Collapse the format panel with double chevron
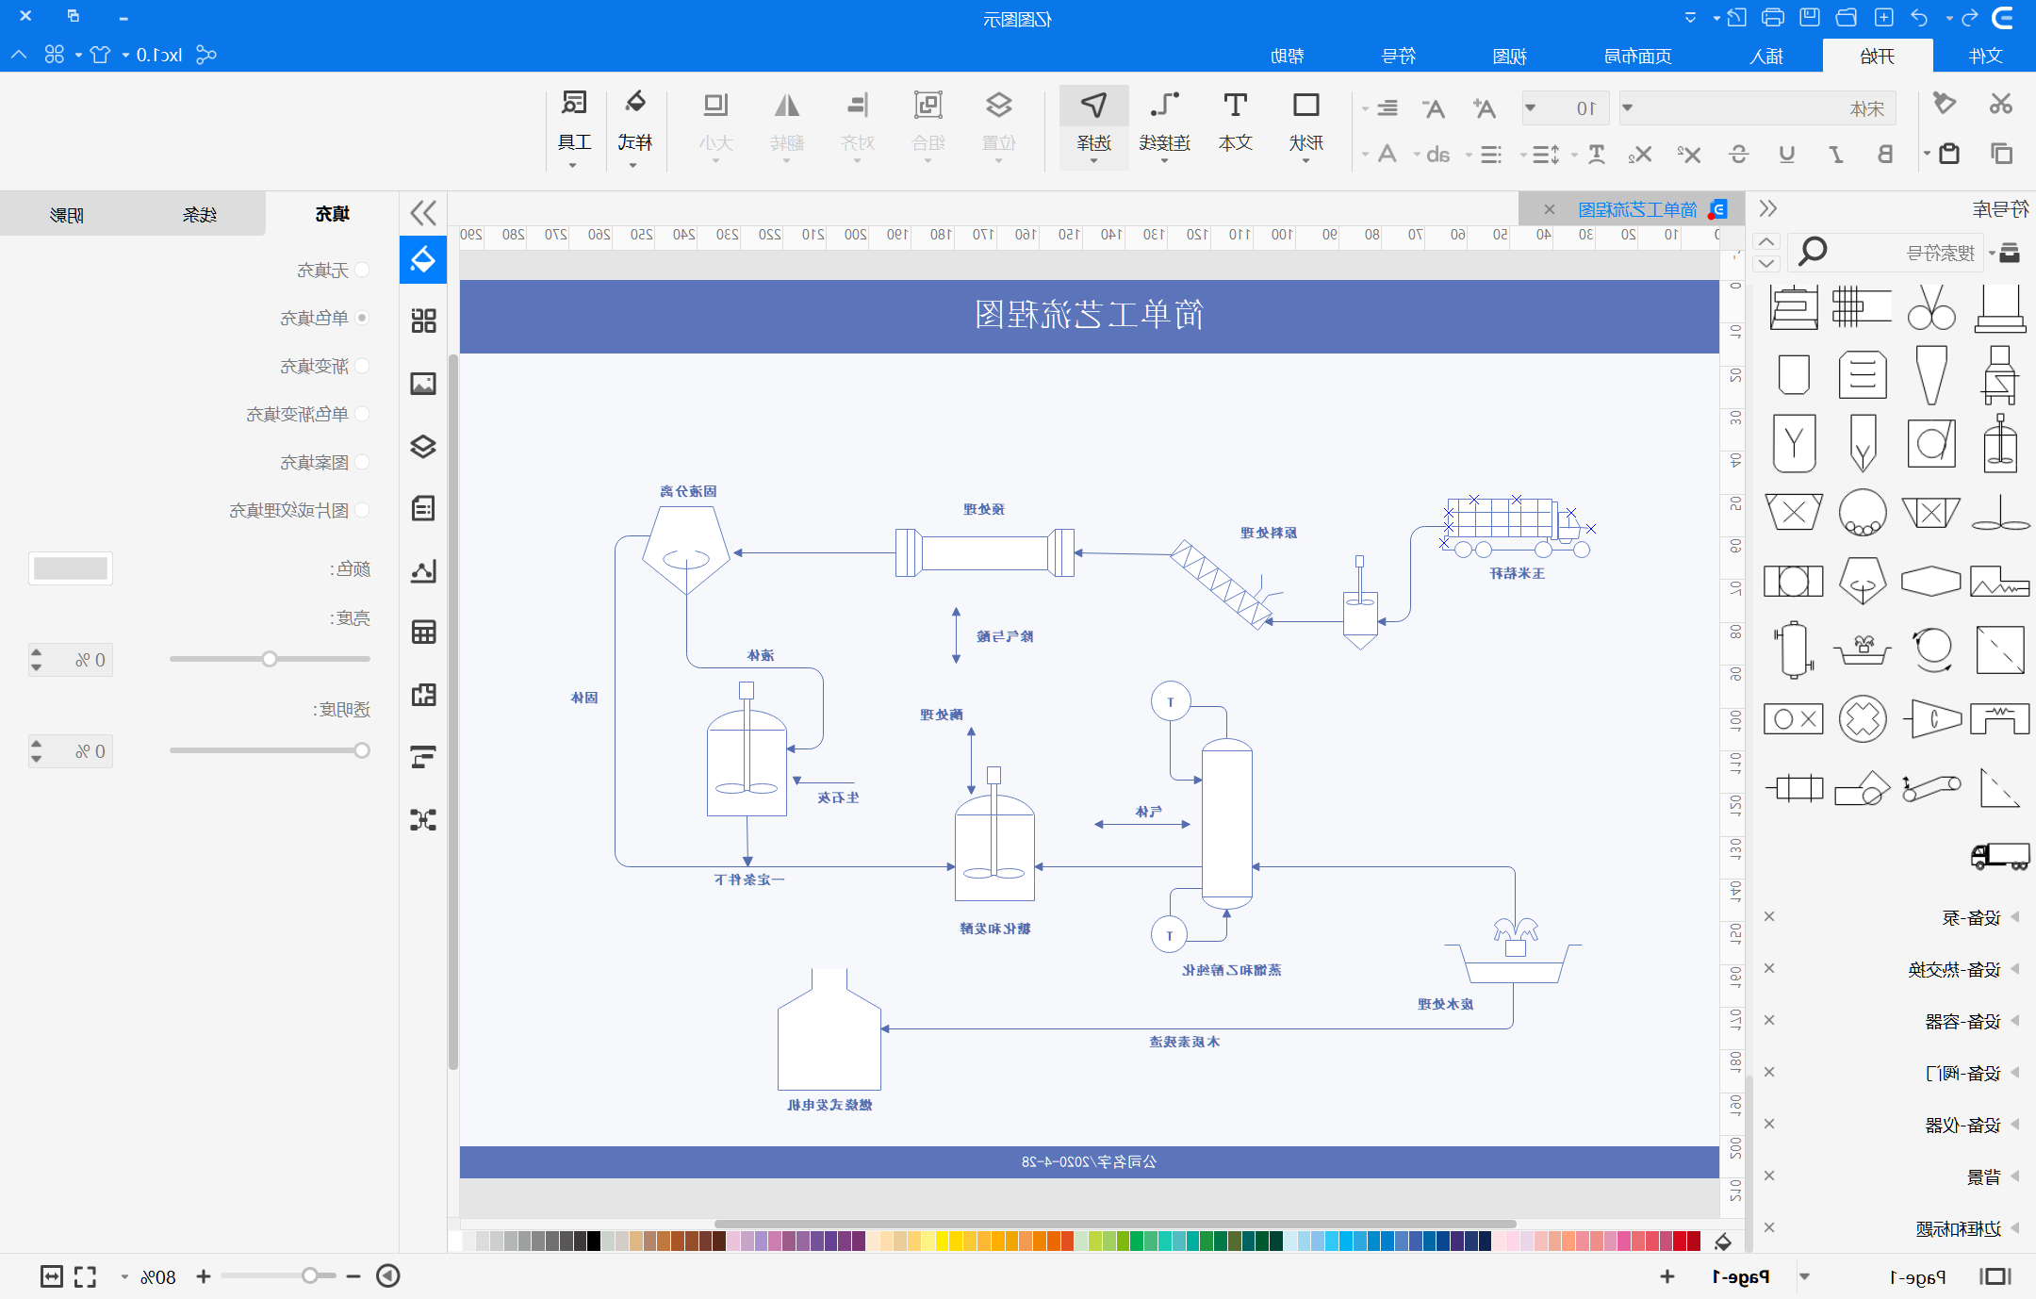 423,213
